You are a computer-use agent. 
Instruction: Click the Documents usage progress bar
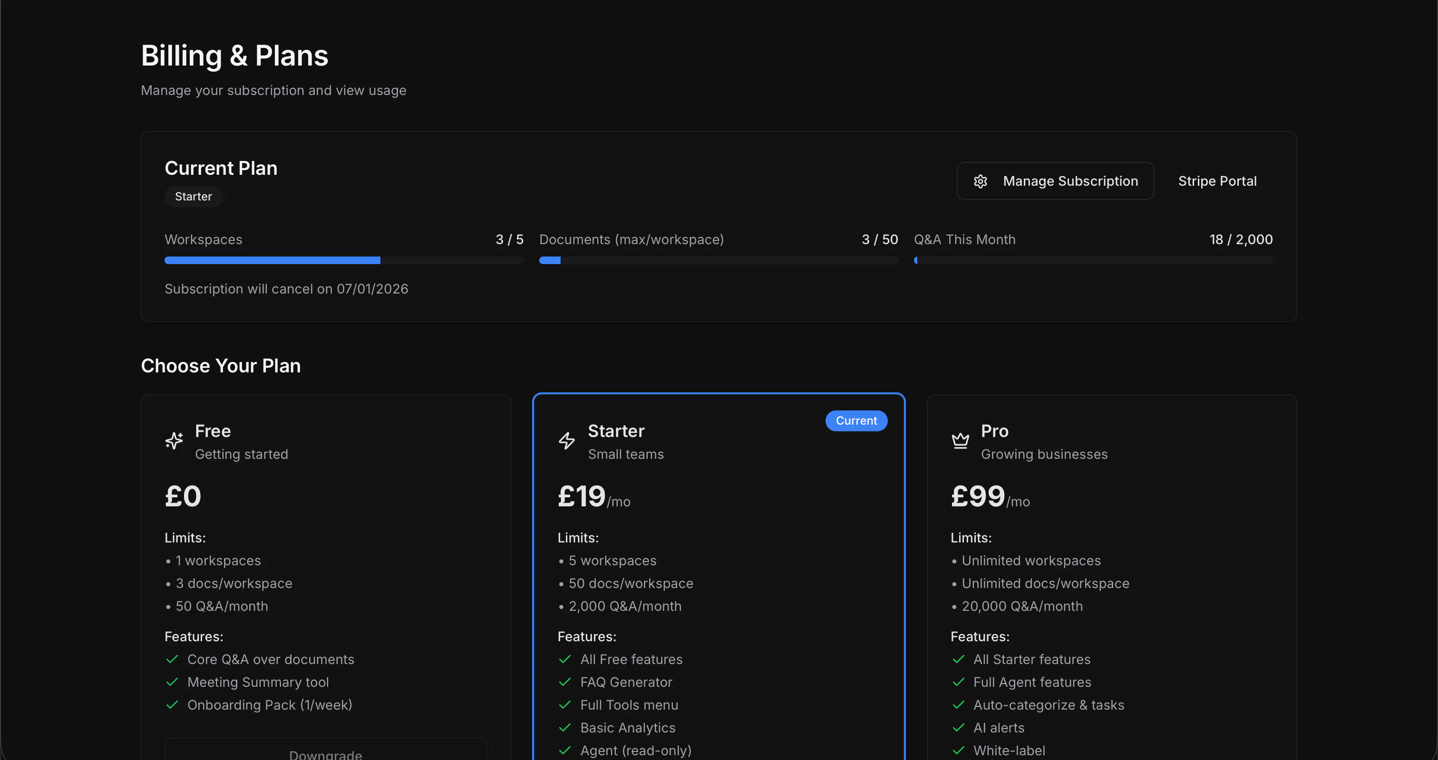[719, 260]
